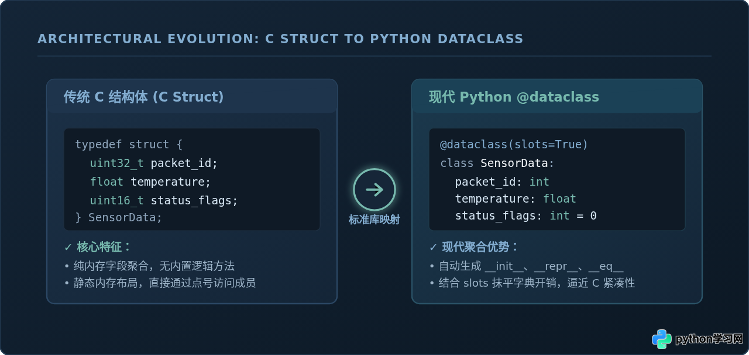Click the '静态内存布局，直接通过点号访问成员' bullet
749x355 pixels.
(160, 283)
